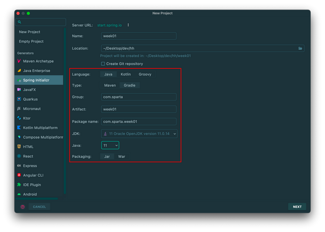
Task: Open the start.spring.io server link
Action: (x=109, y=25)
